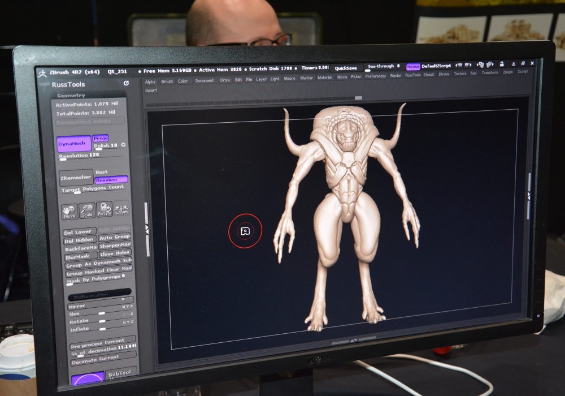Open the Layer menu
Image resolution: width=565 pixels, height=396 pixels.
click(261, 79)
